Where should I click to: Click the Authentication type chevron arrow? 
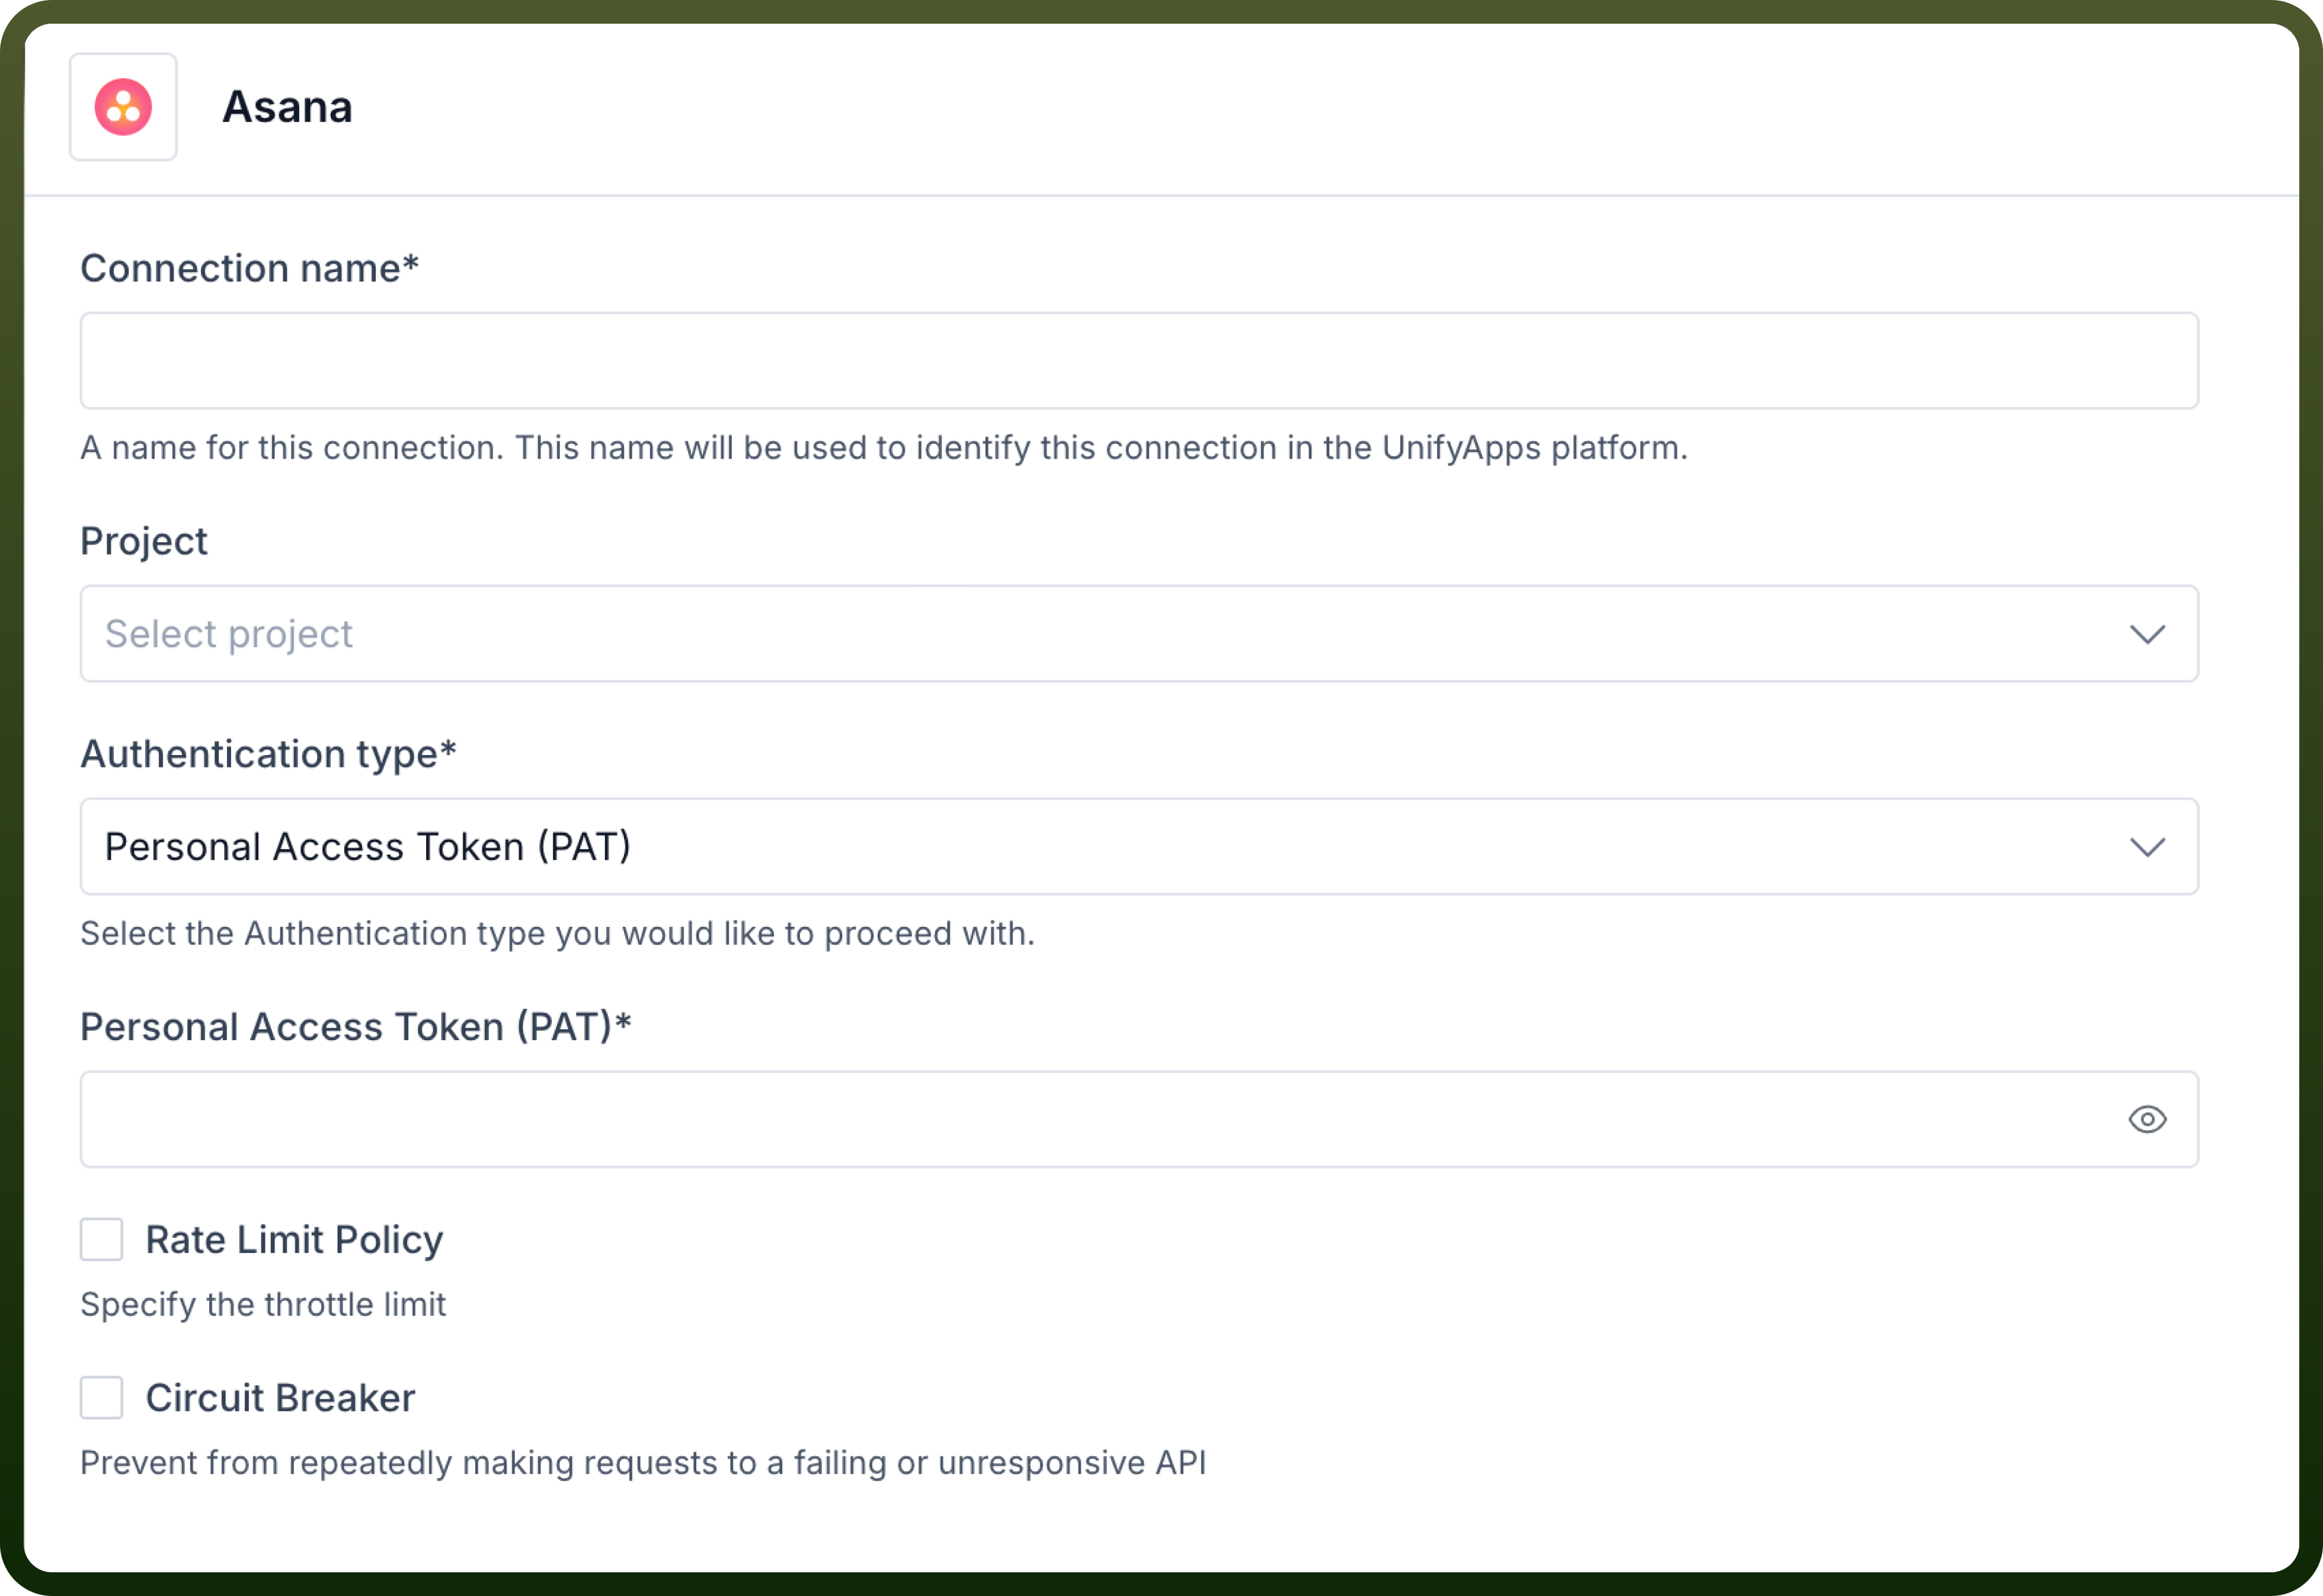point(2147,847)
